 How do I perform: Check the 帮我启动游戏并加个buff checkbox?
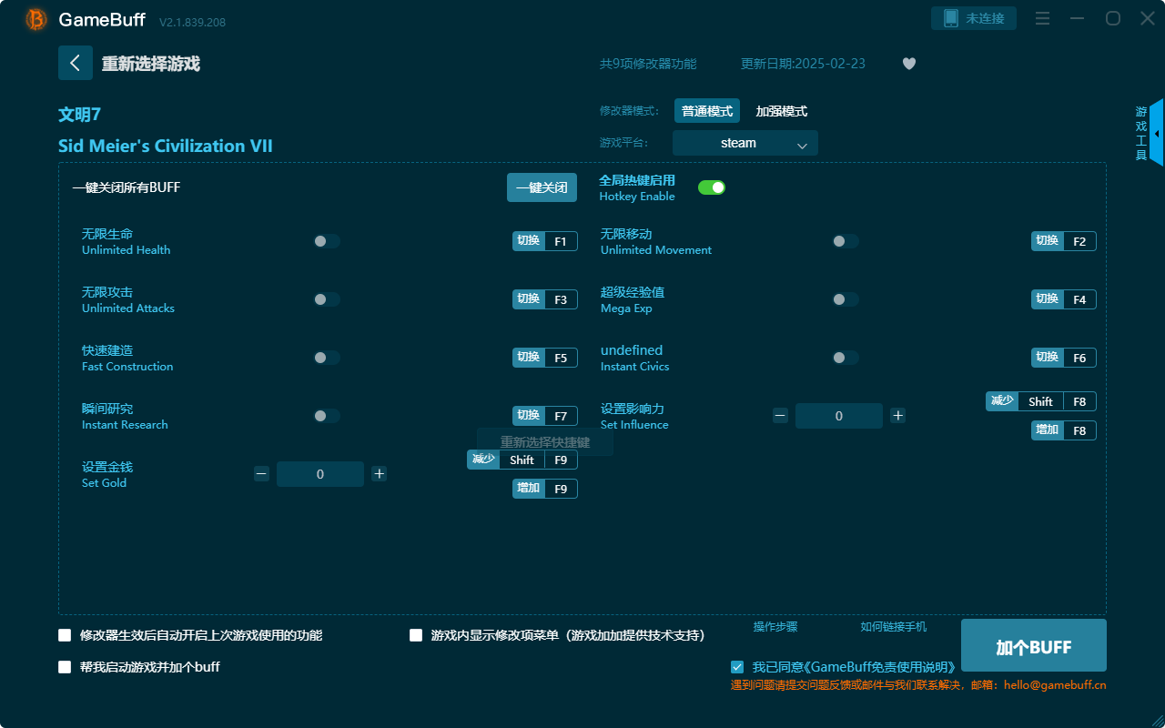pos(65,666)
